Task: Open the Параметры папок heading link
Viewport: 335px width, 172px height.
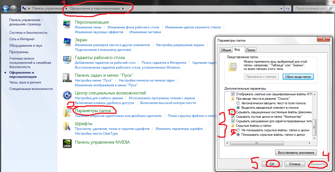Action: [93, 111]
